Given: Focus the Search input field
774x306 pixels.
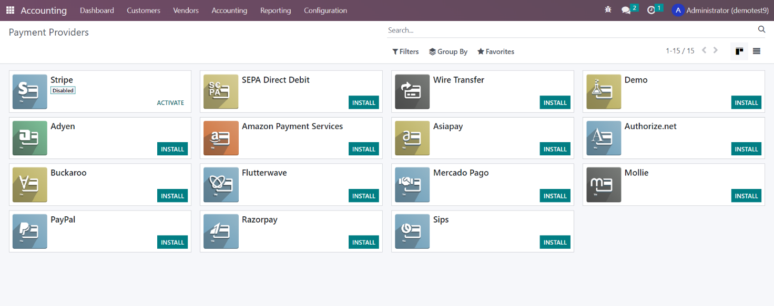Looking at the screenshot, I should point(572,30).
